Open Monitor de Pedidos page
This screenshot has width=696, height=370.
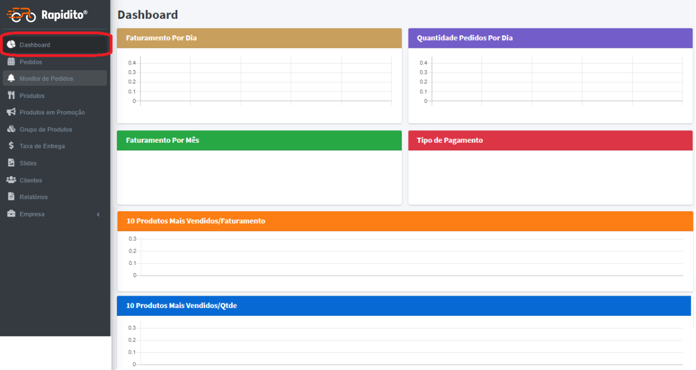click(x=55, y=78)
